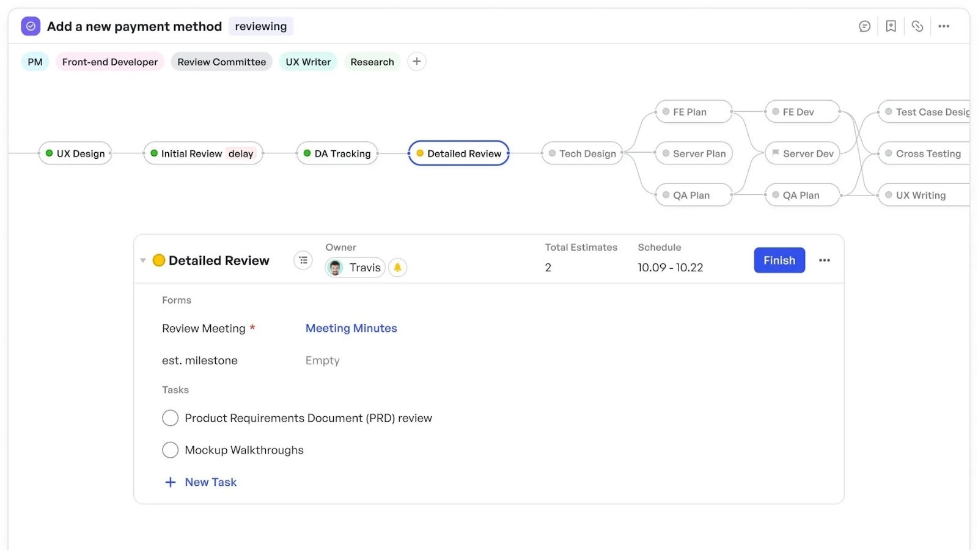Open the list icon next to Detailed Review
The width and height of the screenshot is (978, 550).
point(303,260)
